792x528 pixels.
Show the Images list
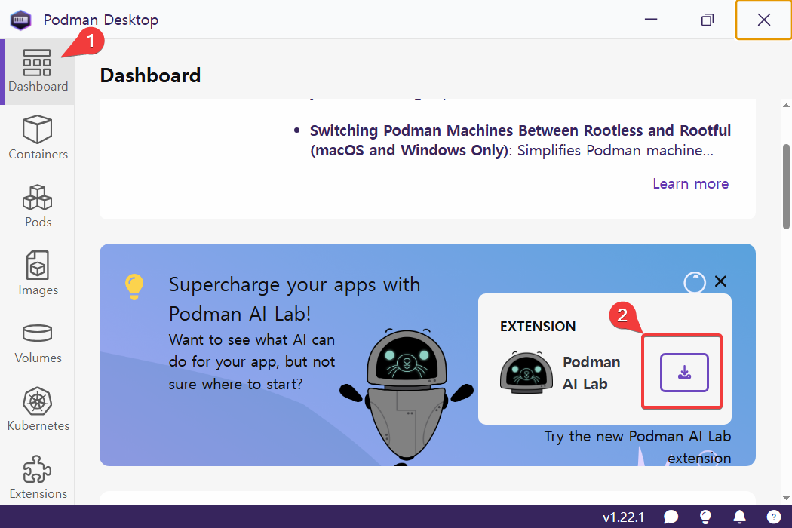38,274
